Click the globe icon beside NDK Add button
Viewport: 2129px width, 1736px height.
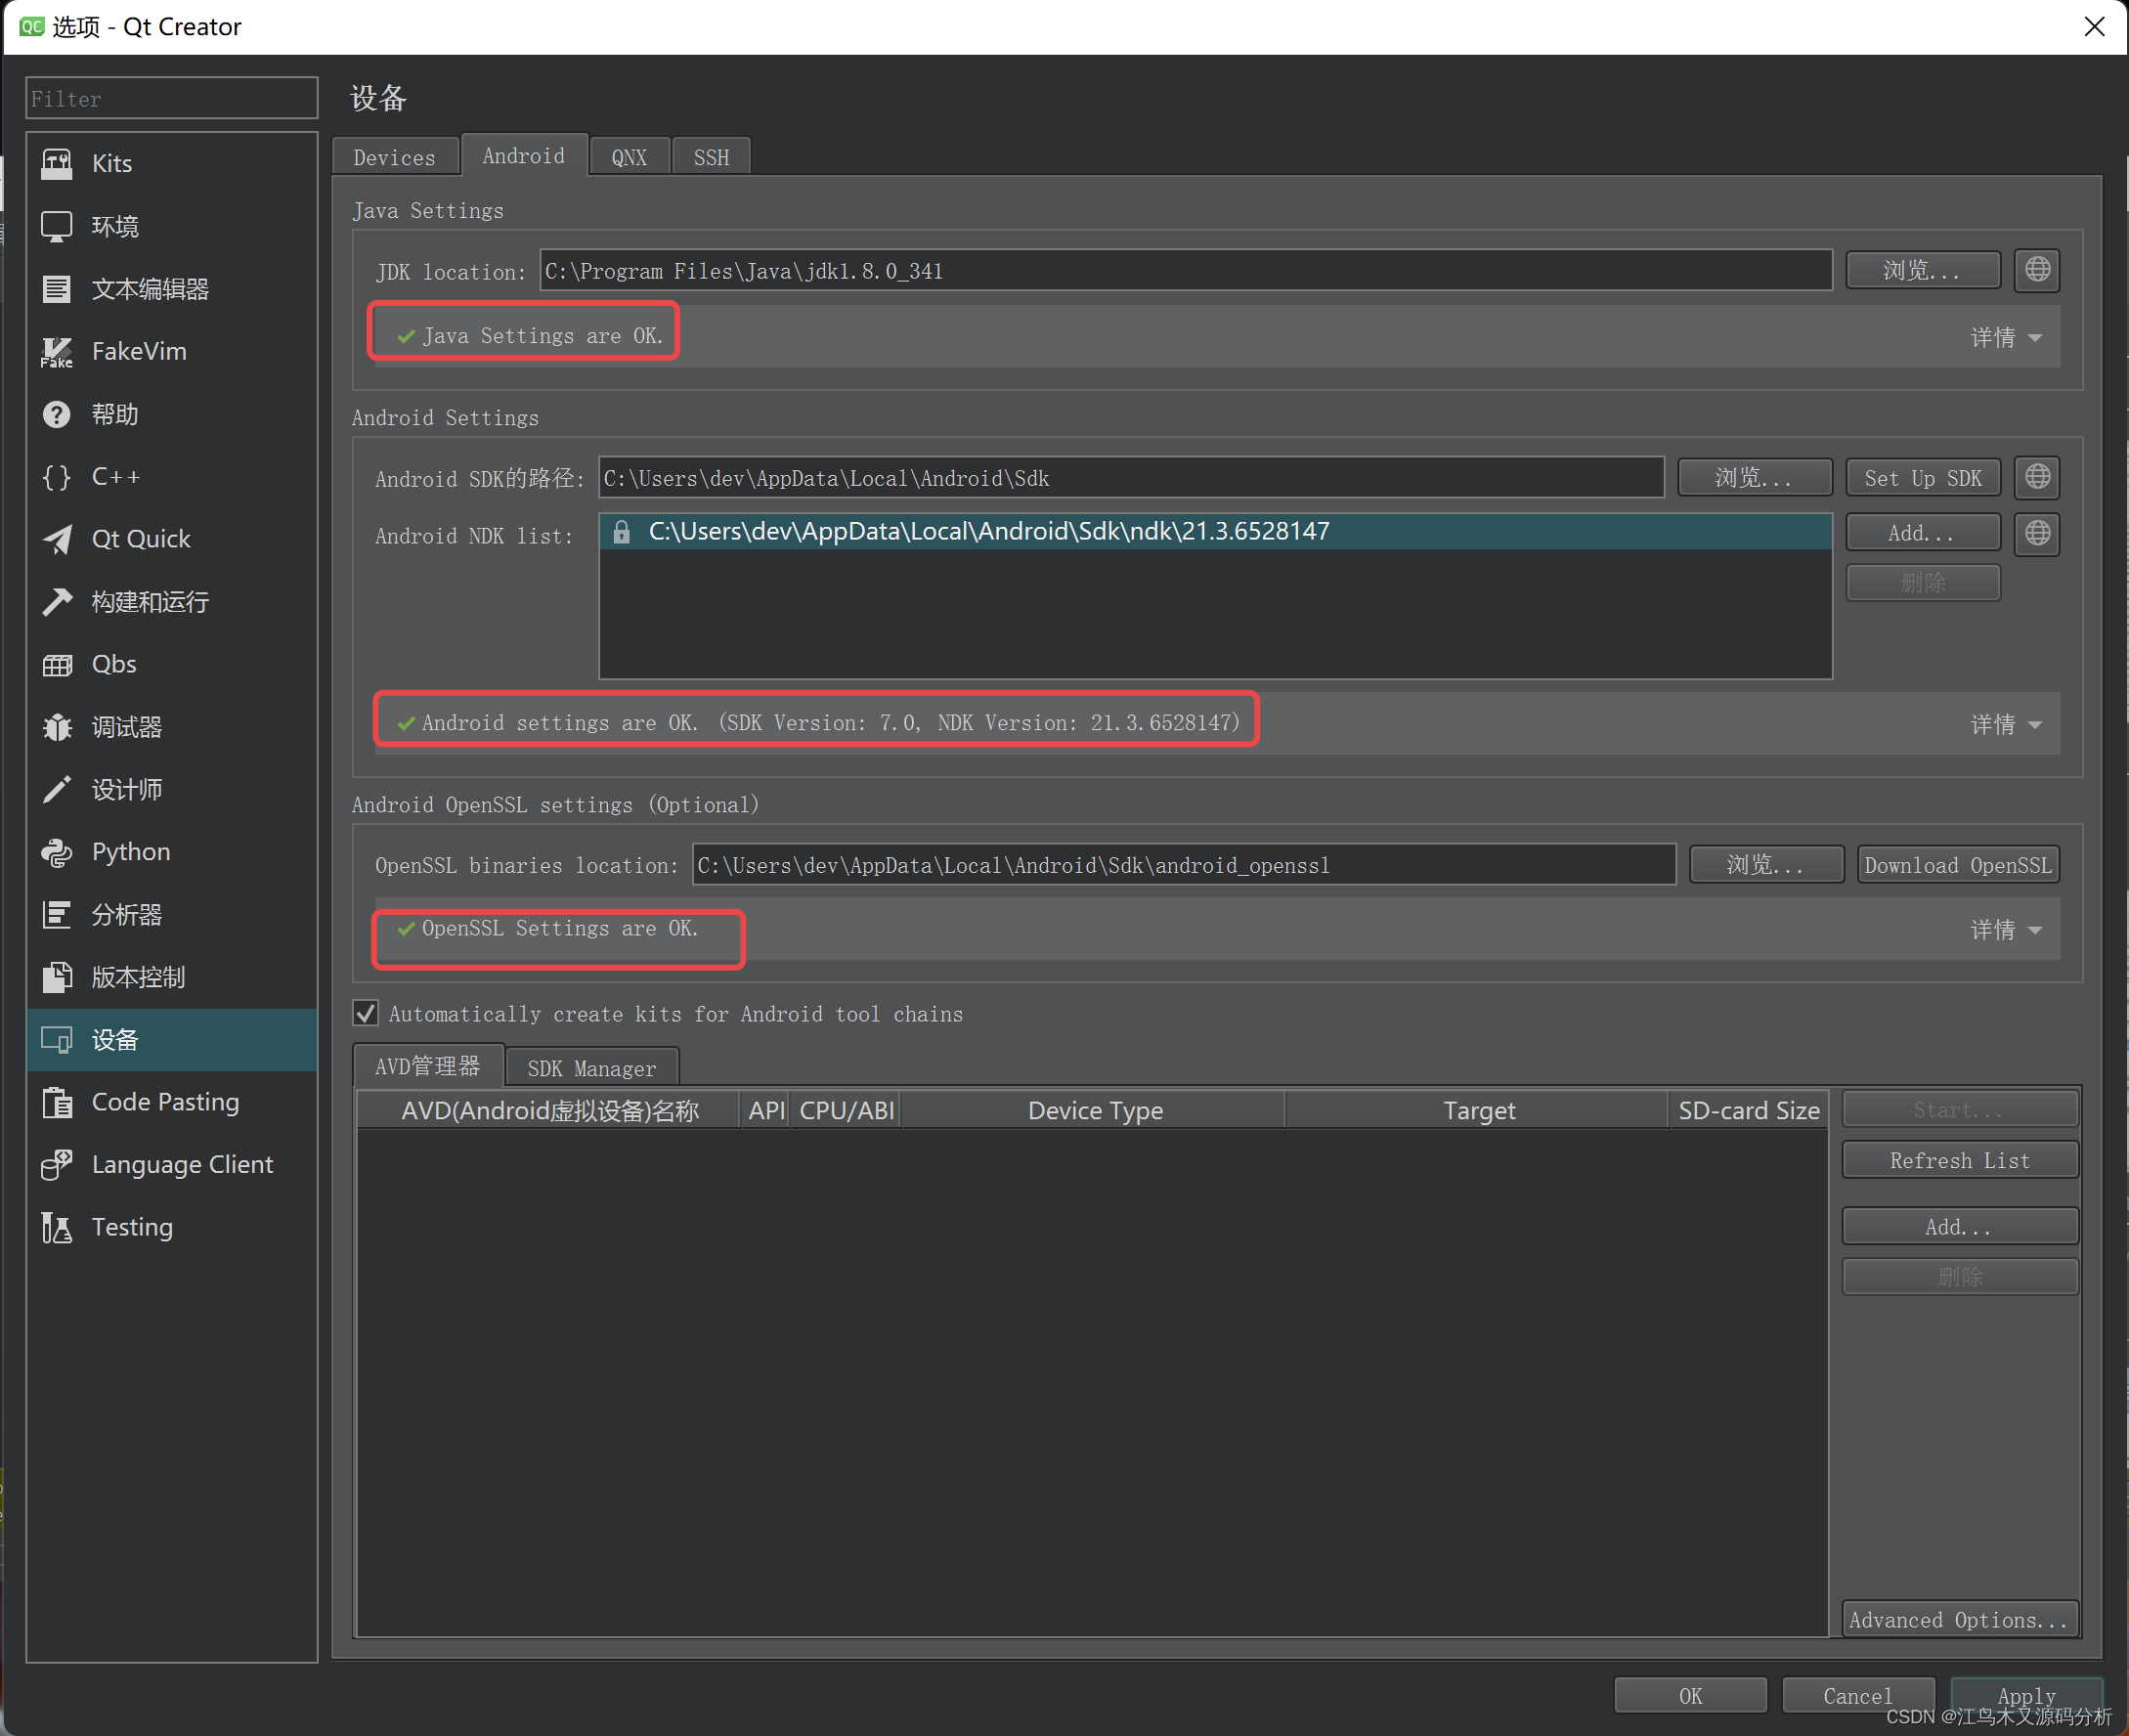[2037, 534]
